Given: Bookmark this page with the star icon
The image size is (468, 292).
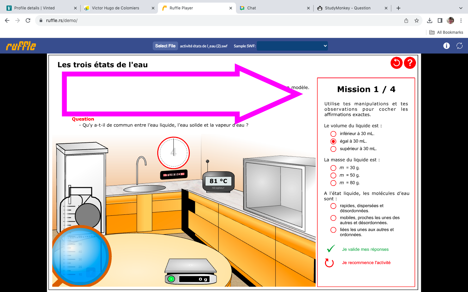Looking at the screenshot, I should (417, 20).
